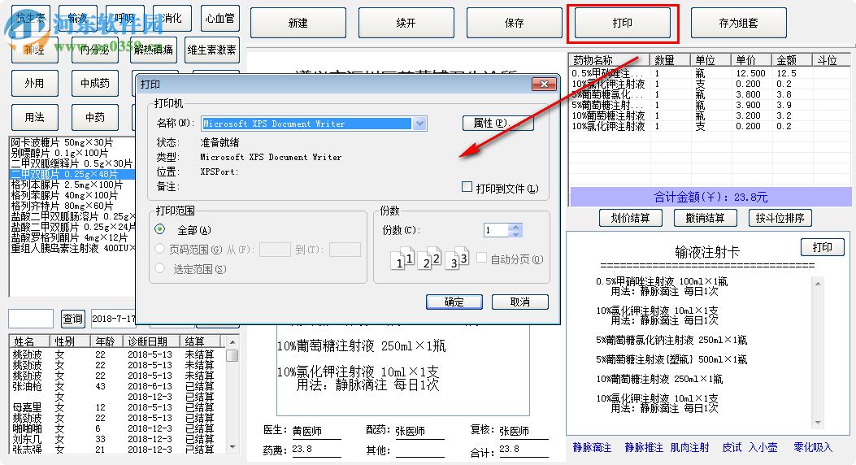Click the 续开 button
This screenshot has width=856, height=465.
(x=406, y=23)
